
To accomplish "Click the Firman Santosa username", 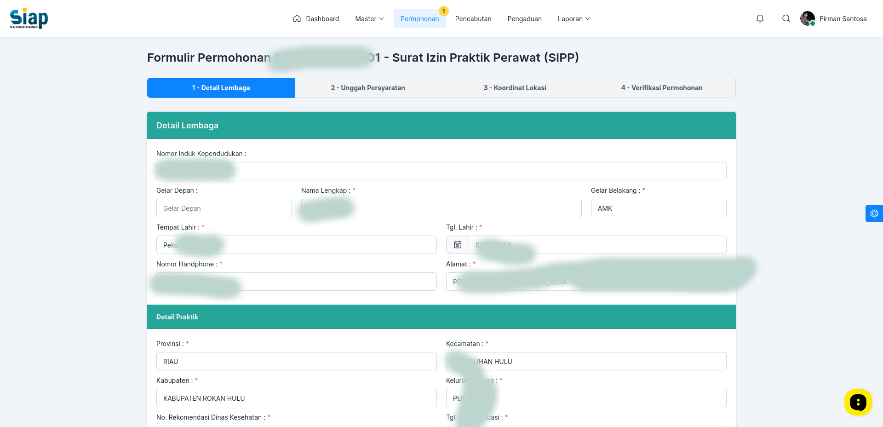I will point(843,19).
